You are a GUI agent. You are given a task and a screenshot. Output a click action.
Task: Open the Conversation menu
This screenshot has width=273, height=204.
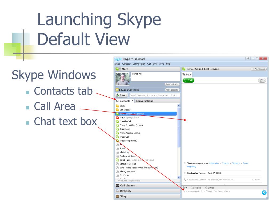click(x=139, y=64)
